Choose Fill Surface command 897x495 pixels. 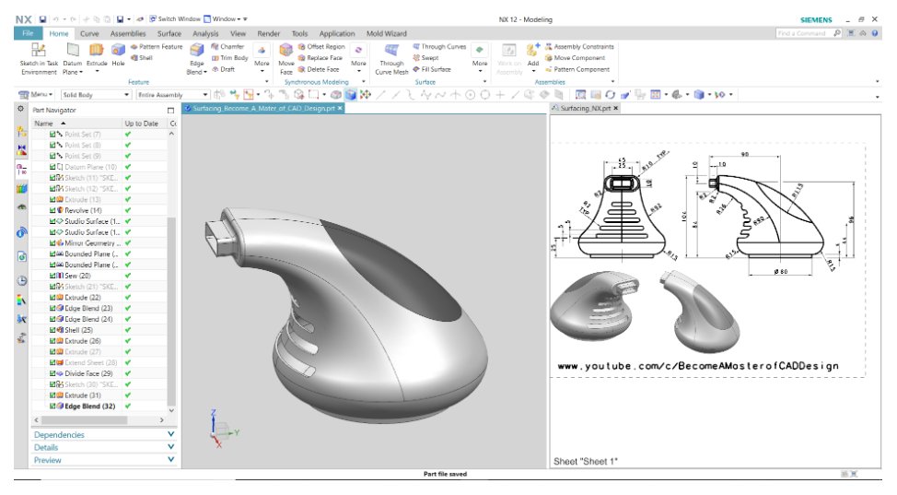[432, 69]
